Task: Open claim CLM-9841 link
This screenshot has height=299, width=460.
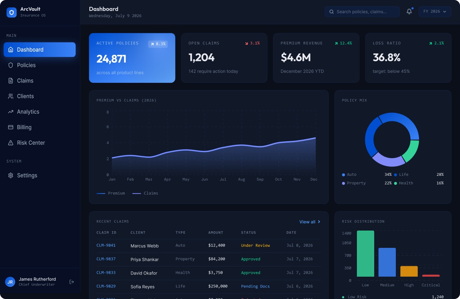Action: point(106,245)
